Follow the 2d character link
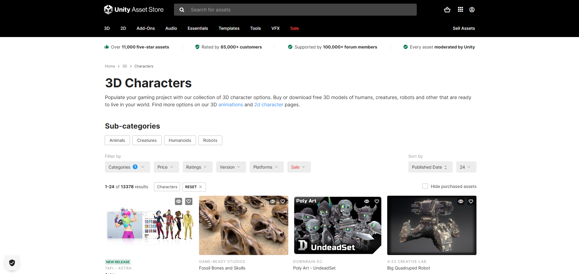 269,105
